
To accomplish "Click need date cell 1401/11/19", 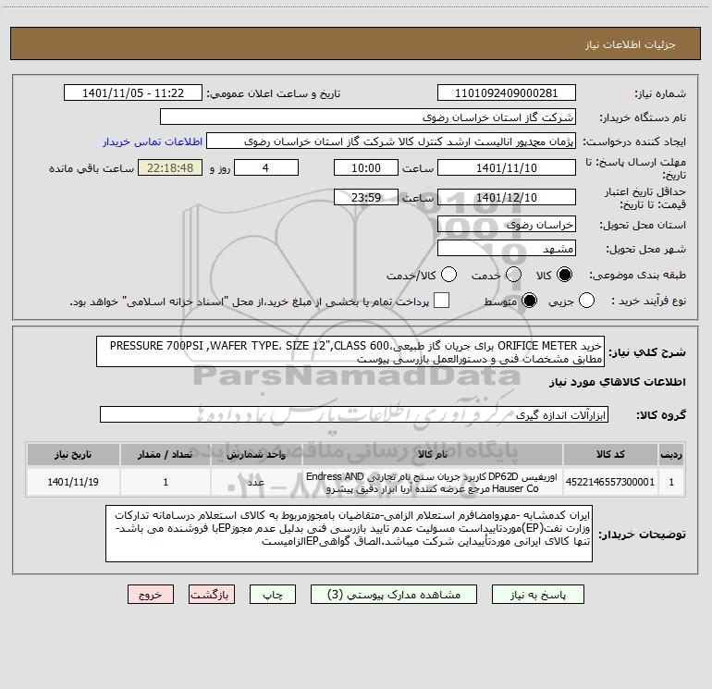I will tap(73, 482).
